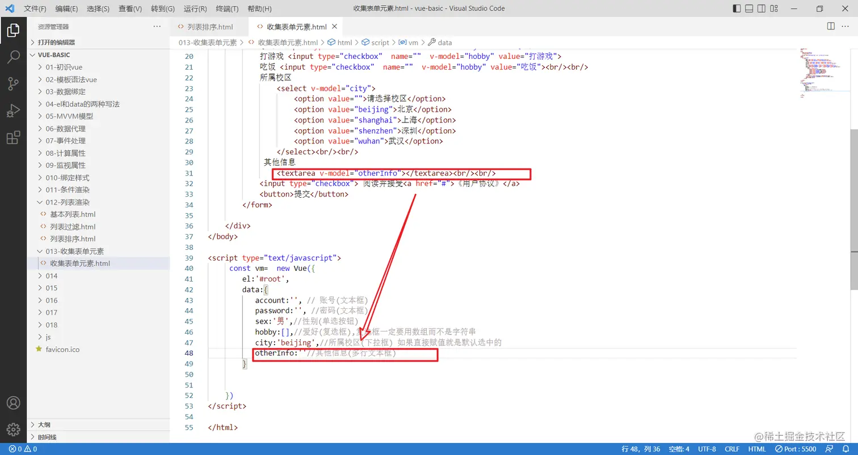Open editor more actions menu

(x=846, y=27)
